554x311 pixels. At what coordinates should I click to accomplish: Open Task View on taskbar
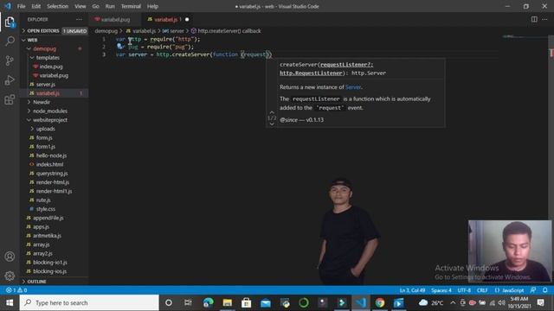(x=188, y=302)
